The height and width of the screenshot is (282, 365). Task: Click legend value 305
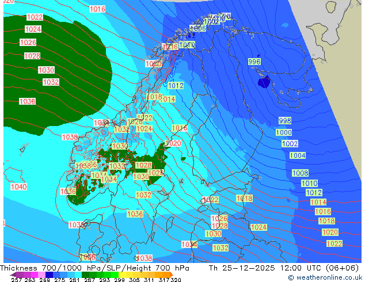pos(134,280)
